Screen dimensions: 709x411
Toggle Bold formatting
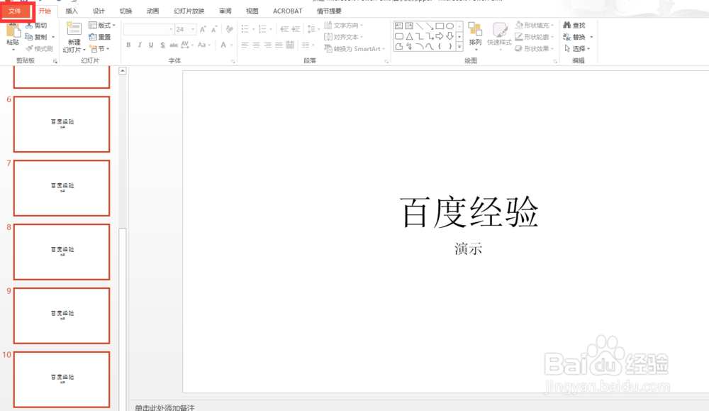(129, 45)
